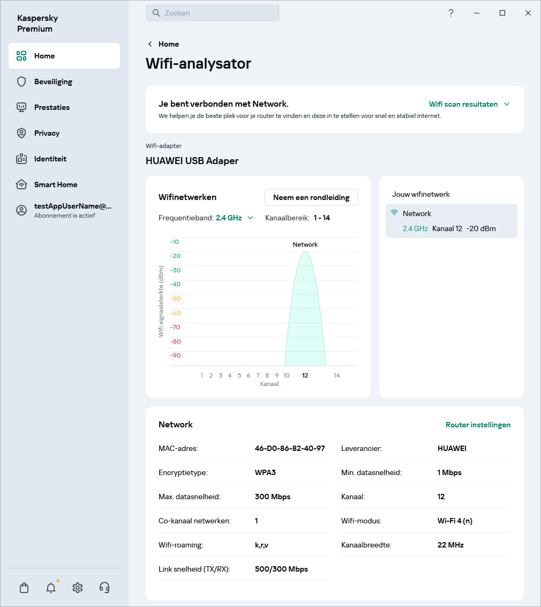Viewport: 541px width, 607px height.
Task: Click the back chevron next to Home
Action: pyautogui.click(x=150, y=44)
